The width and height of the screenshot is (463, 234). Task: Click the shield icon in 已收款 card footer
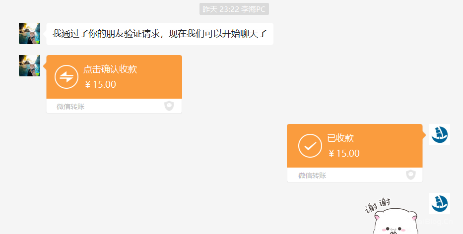(x=411, y=175)
